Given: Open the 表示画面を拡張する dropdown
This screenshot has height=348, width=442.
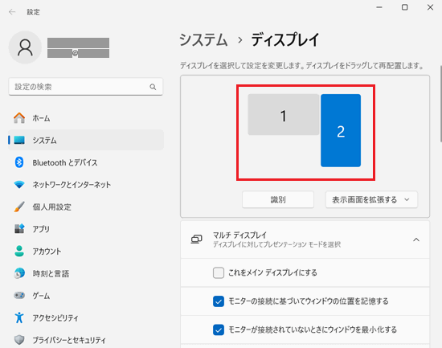Looking at the screenshot, I should (x=371, y=199).
